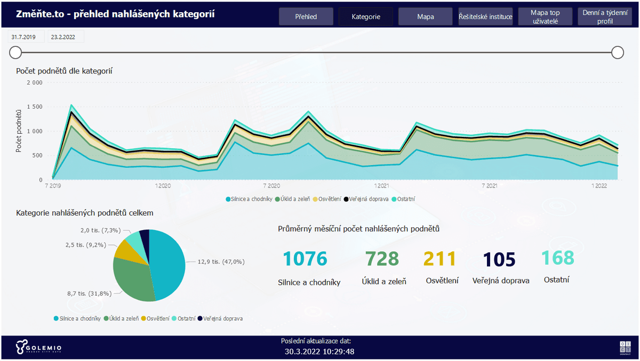The image size is (640, 361).
Task: Open the Přehled tab
Action: point(306,17)
